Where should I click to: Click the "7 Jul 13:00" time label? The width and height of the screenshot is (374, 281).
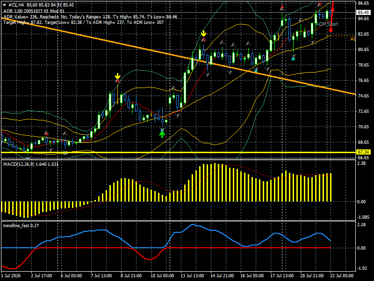pyautogui.click(x=101, y=276)
